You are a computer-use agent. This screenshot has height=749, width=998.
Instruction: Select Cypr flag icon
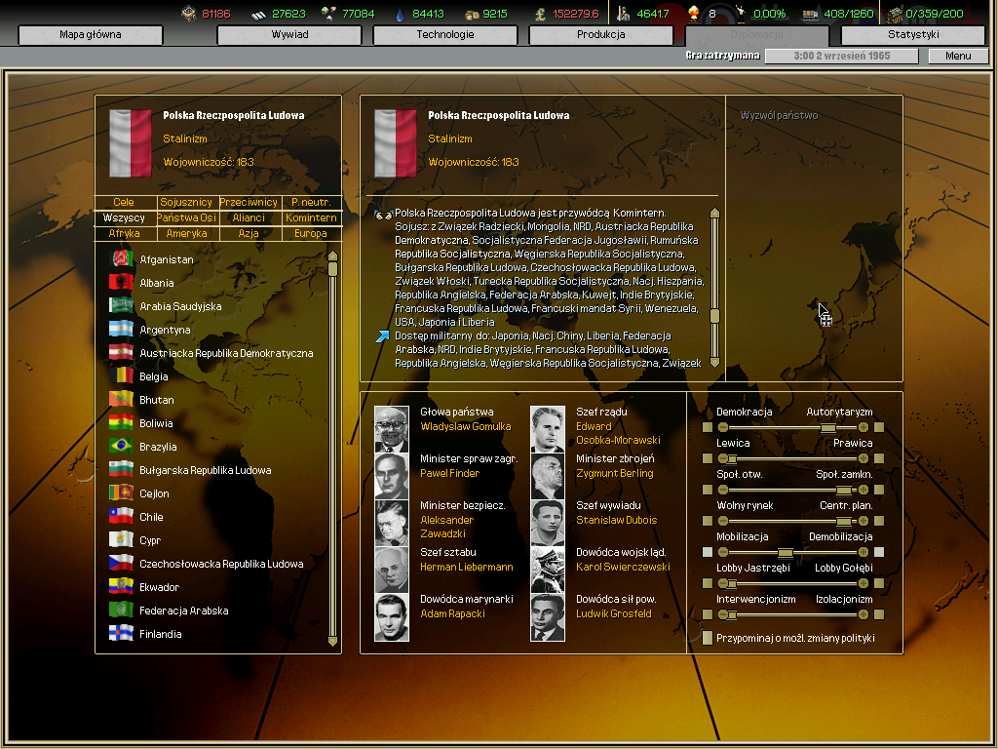(121, 539)
